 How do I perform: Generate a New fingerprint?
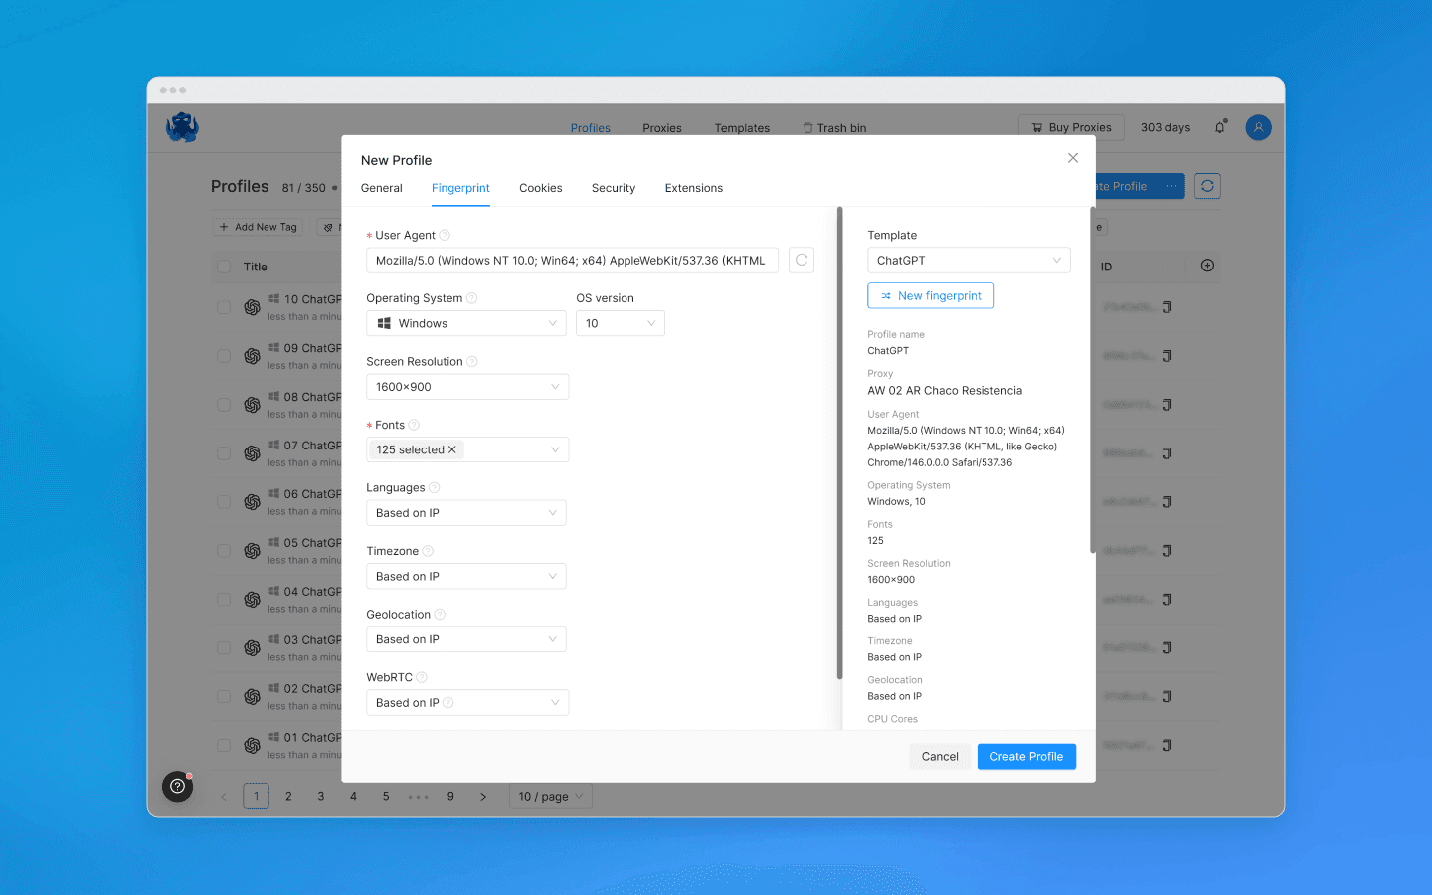click(931, 295)
